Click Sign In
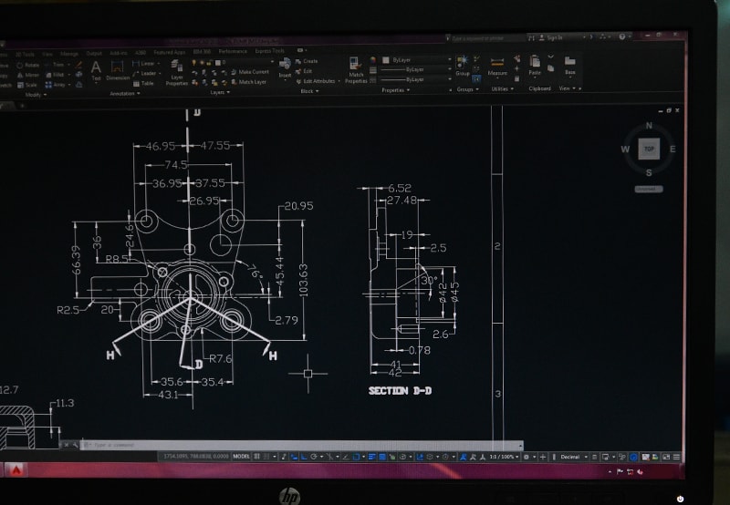730x505 pixels. pyautogui.click(x=551, y=37)
